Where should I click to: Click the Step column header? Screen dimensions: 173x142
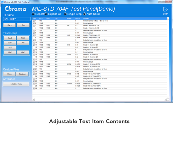click(35, 18)
